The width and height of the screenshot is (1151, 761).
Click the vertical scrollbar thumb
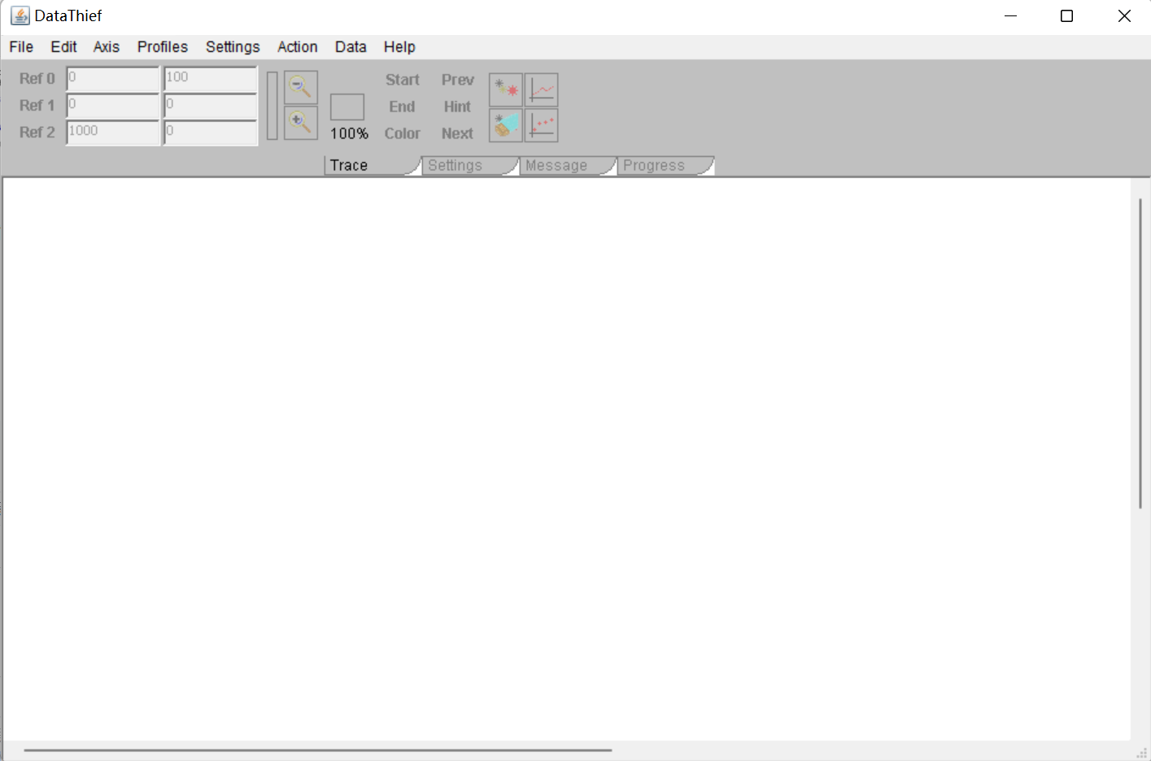click(x=1140, y=353)
